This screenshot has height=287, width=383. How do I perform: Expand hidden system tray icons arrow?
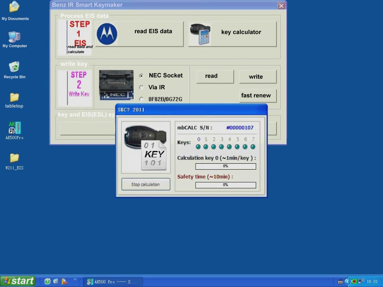[347, 281]
